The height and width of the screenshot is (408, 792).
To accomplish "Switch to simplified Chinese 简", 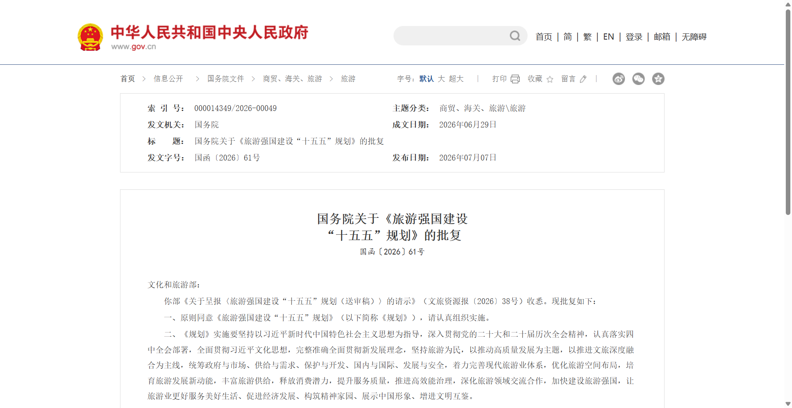I will coord(568,37).
